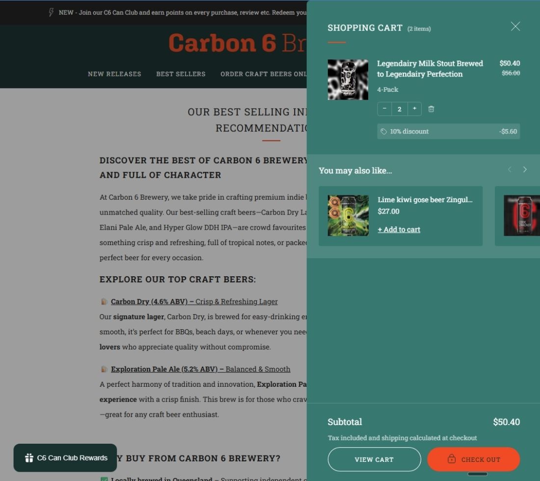Open Carbon Dry (4.6% ABV) lager link
The image size is (540, 481).
coord(194,302)
